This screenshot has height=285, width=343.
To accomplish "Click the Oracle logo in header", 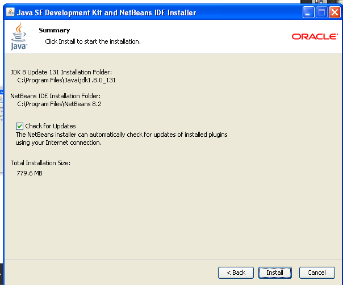I will pyautogui.click(x=315, y=36).
